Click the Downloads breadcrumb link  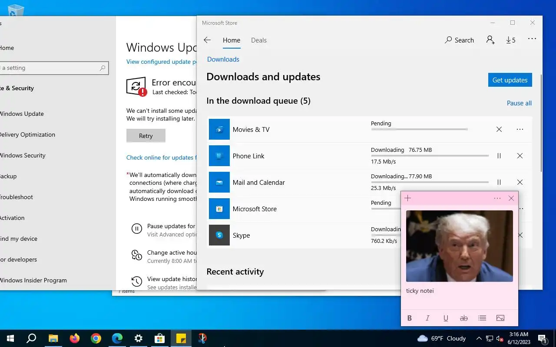[223, 59]
